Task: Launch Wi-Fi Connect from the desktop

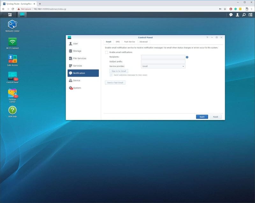Action: (x=12, y=41)
